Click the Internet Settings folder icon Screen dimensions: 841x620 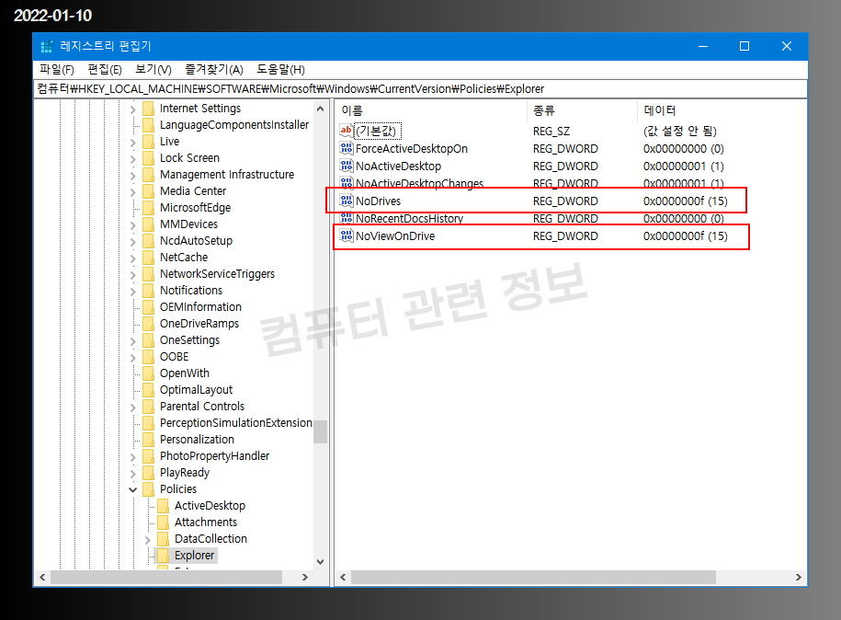click(149, 109)
